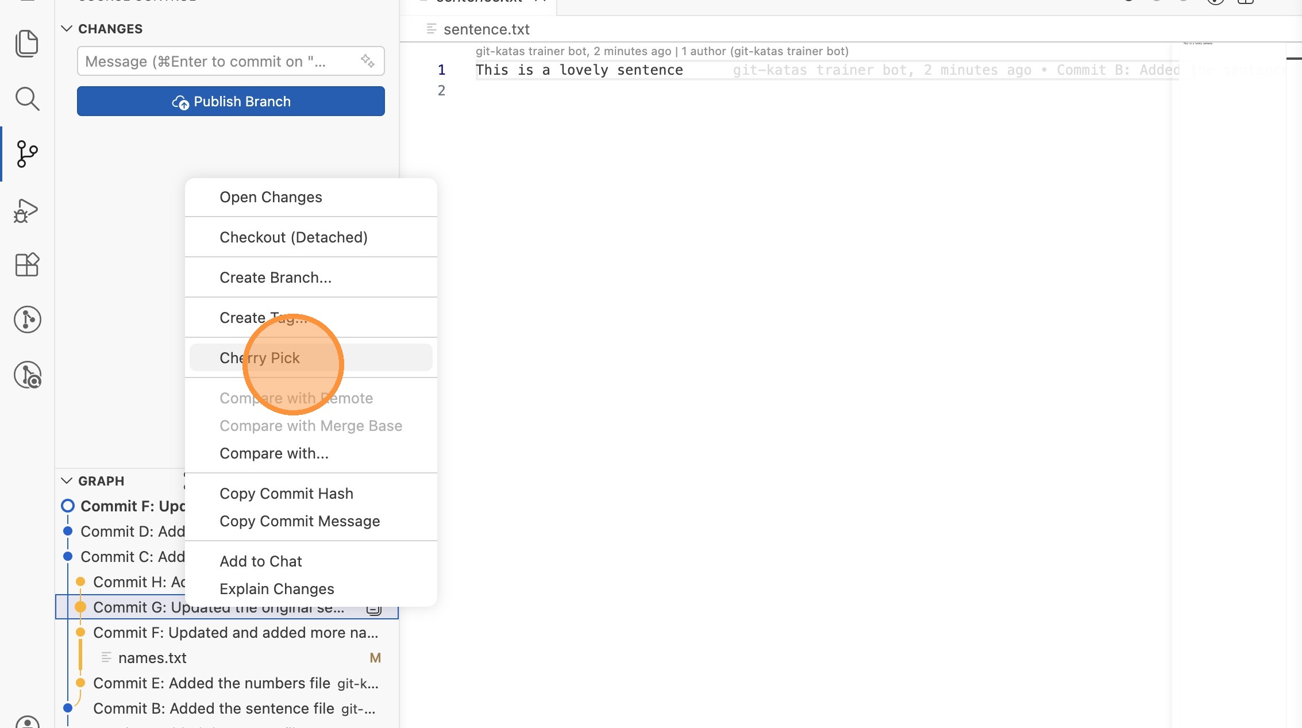
Task: Click the AI sparkle commit message icon
Action: tap(368, 61)
